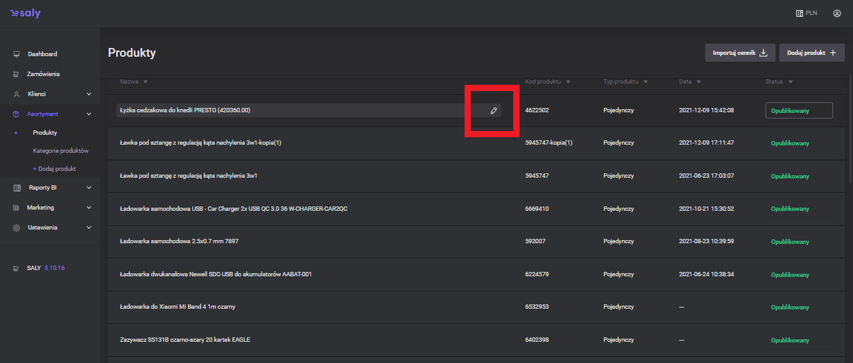This screenshot has height=363, width=853.
Task: Click the Saly logo
Action: click(x=25, y=13)
